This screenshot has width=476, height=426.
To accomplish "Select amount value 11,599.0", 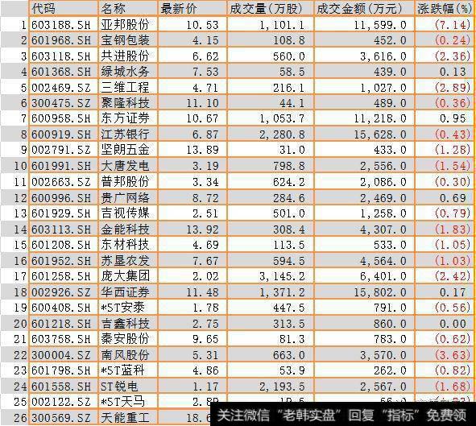I will tap(380, 25).
